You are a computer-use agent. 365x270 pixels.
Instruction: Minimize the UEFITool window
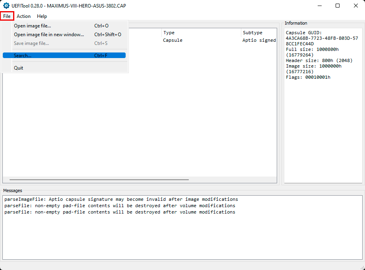coord(320,6)
